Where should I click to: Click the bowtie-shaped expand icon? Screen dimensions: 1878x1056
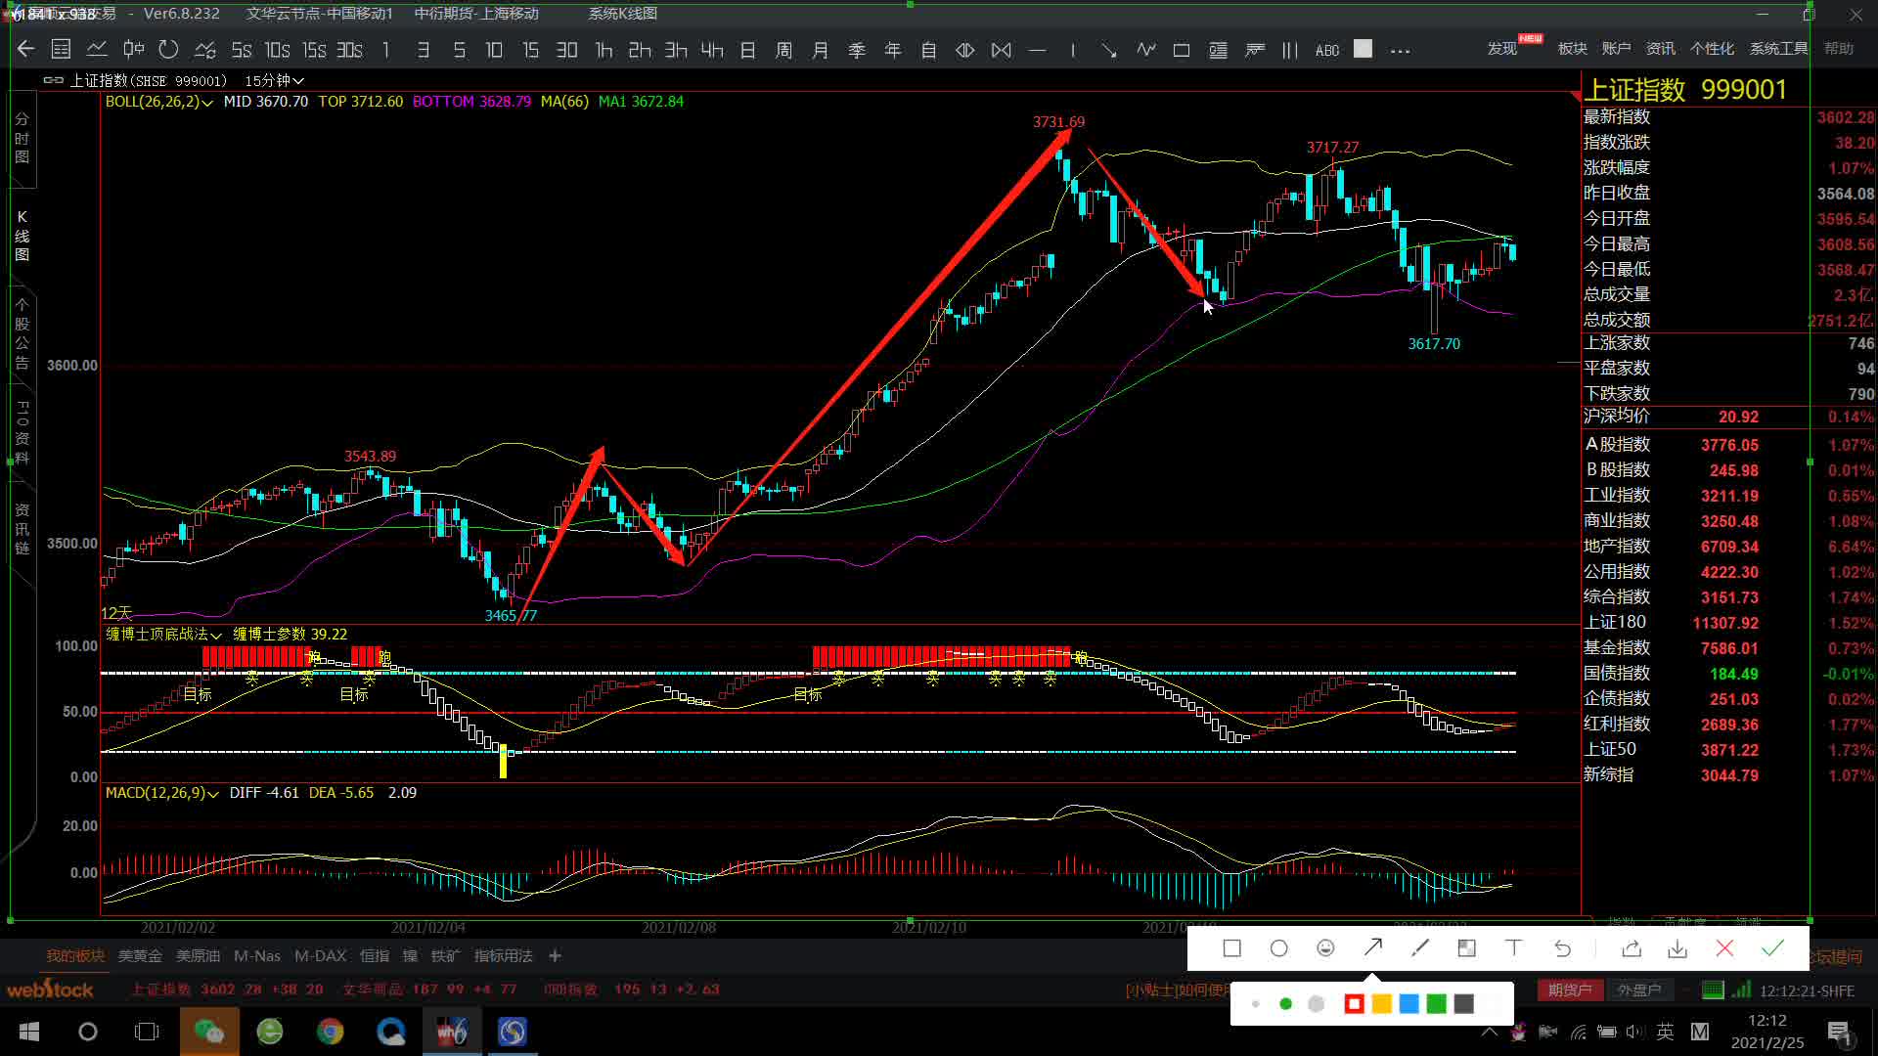coord(1002,50)
